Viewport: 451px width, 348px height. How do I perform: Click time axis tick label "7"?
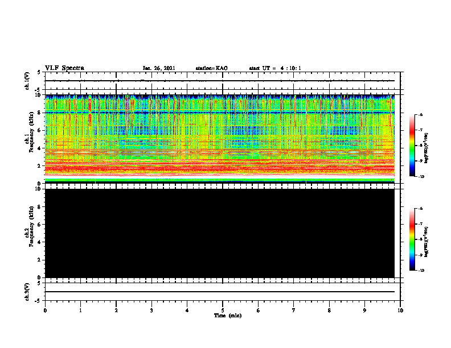coord(294,310)
